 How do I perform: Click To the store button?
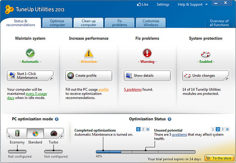(x=220, y=158)
